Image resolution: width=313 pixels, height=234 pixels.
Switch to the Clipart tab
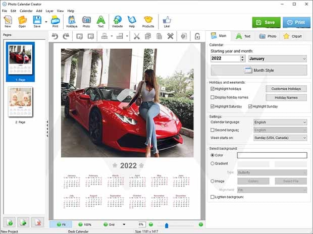pyautogui.click(x=292, y=36)
